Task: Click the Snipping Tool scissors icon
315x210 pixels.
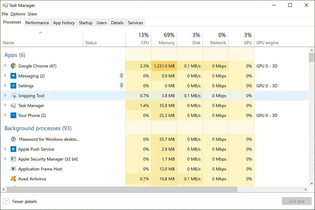Action: [x=13, y=96]
